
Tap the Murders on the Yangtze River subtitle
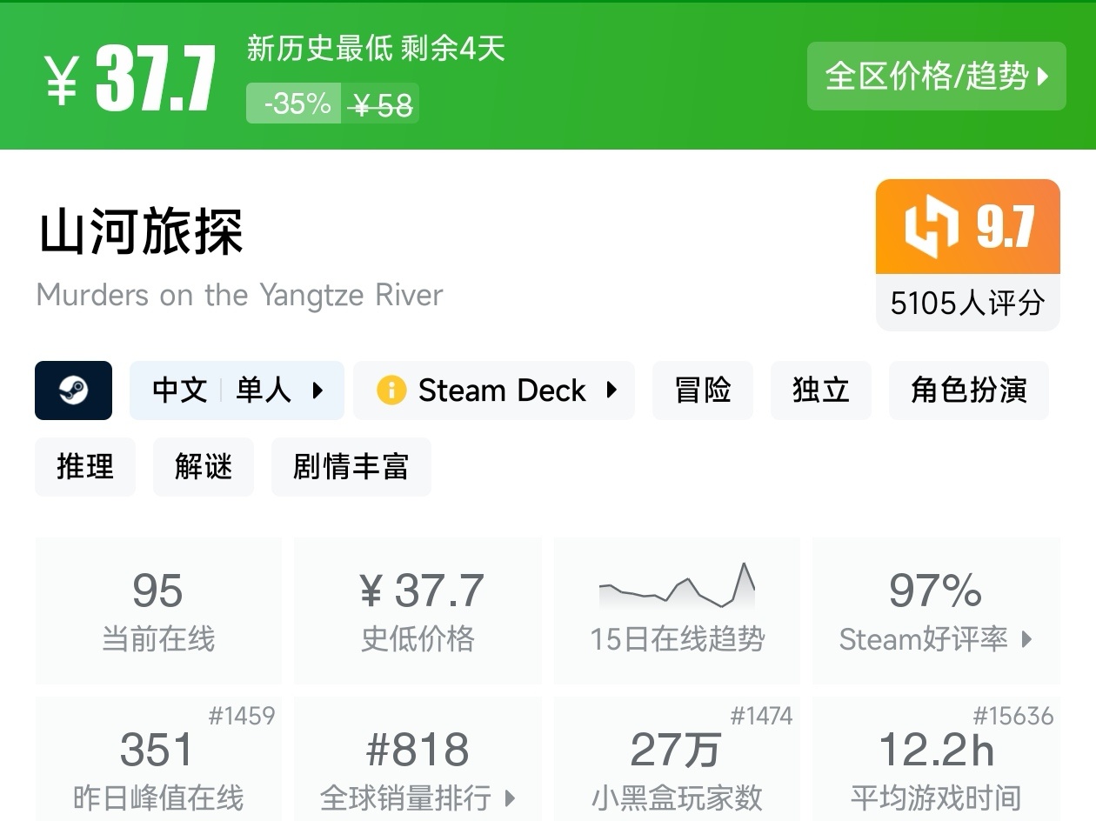[240, 295]
